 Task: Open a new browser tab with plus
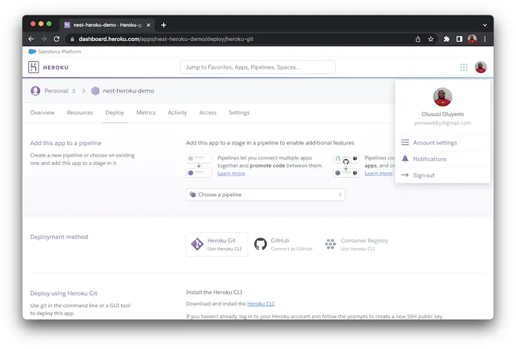point(164,25)
